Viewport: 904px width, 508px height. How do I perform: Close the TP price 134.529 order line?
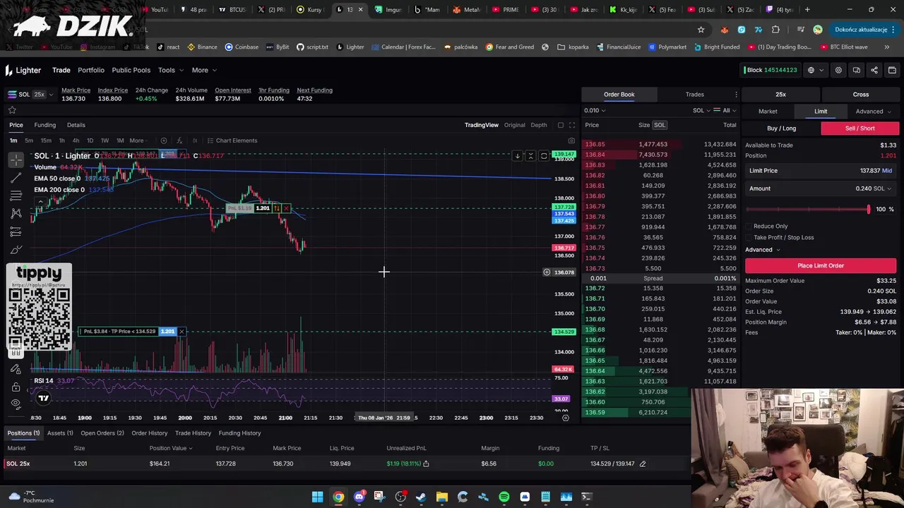click(182, 332)
